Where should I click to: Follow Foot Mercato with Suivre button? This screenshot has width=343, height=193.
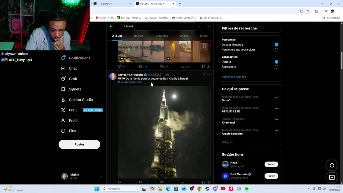click(x=271, y=176)
